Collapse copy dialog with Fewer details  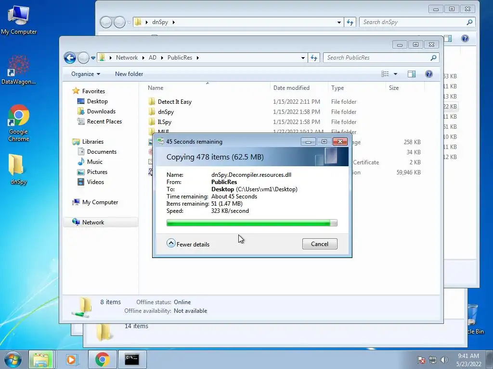(188, 244)
